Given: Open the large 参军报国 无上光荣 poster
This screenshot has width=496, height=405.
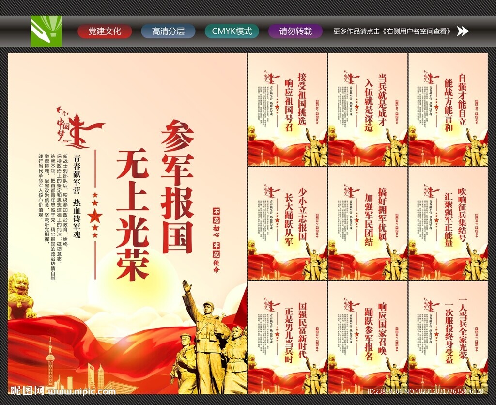Looking at the screenshot, I should (x=127, y=223).
